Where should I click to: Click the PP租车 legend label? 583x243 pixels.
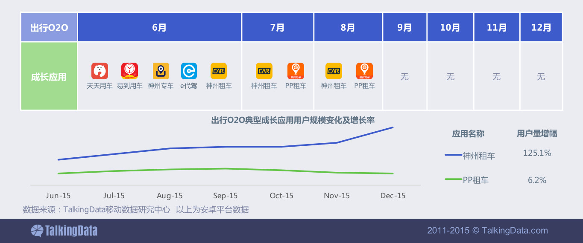point(476,180)
